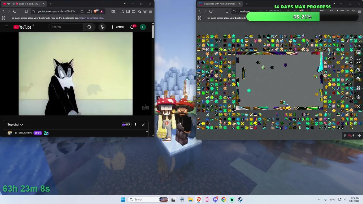This screenshot has width=363, height=204.
Task: Click the YouTube page vertical scrollbar
Action: click(x=153, y=32)
